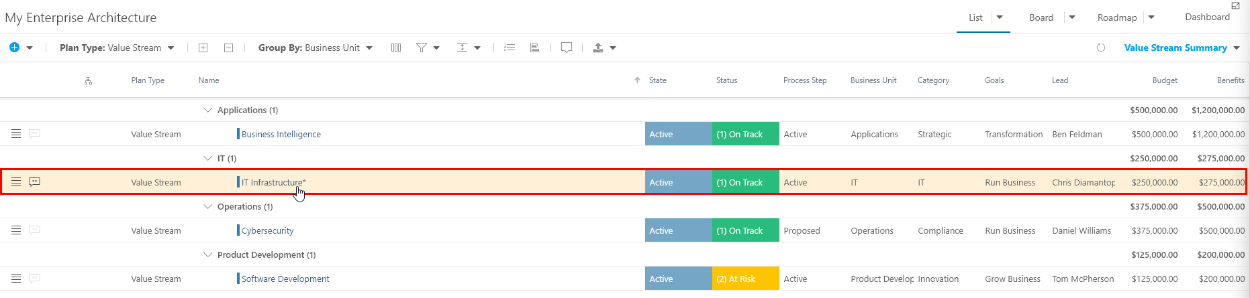The height and width of the screenshot is (298, 1250).
Task: Open the Roadmap view dropdown arrow
Action: [1151, 17]
